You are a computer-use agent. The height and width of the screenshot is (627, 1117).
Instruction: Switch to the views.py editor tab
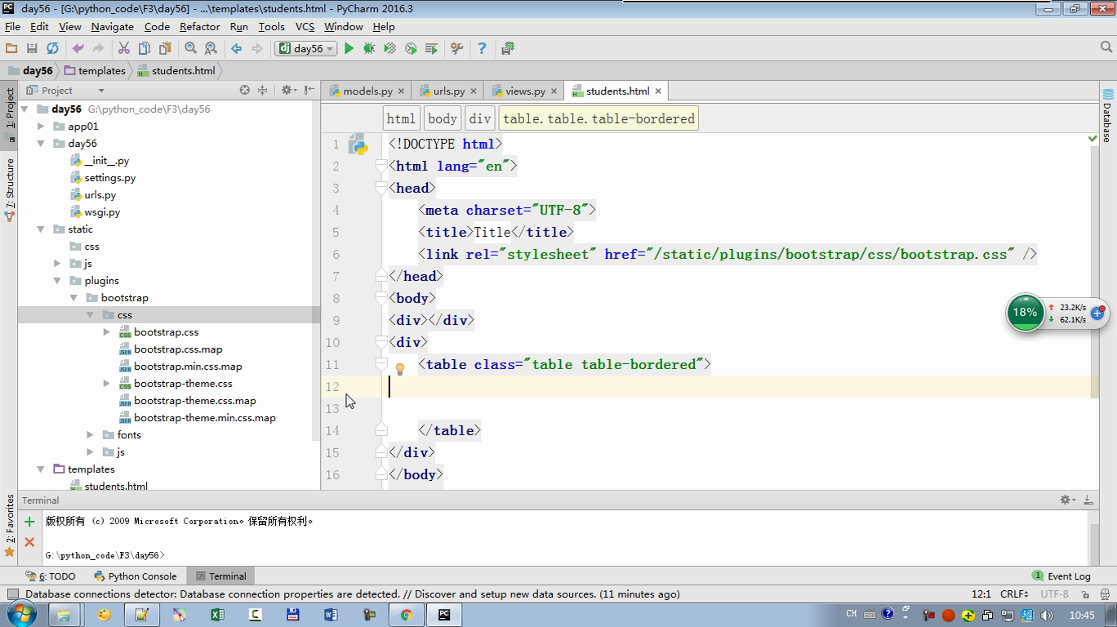pyautogui.click(x=524, y=91)
